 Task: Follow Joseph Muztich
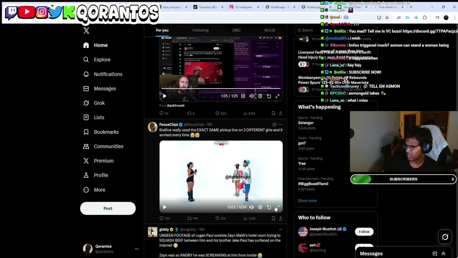coord(364,232)
